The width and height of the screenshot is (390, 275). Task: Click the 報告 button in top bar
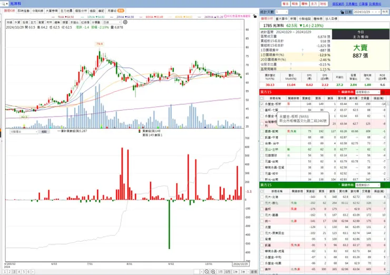[x=295, y=4]
